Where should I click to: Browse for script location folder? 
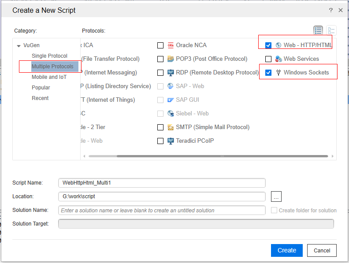276,196
